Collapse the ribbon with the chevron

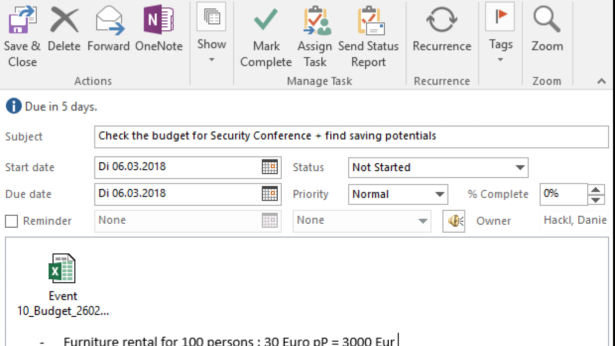602,82
